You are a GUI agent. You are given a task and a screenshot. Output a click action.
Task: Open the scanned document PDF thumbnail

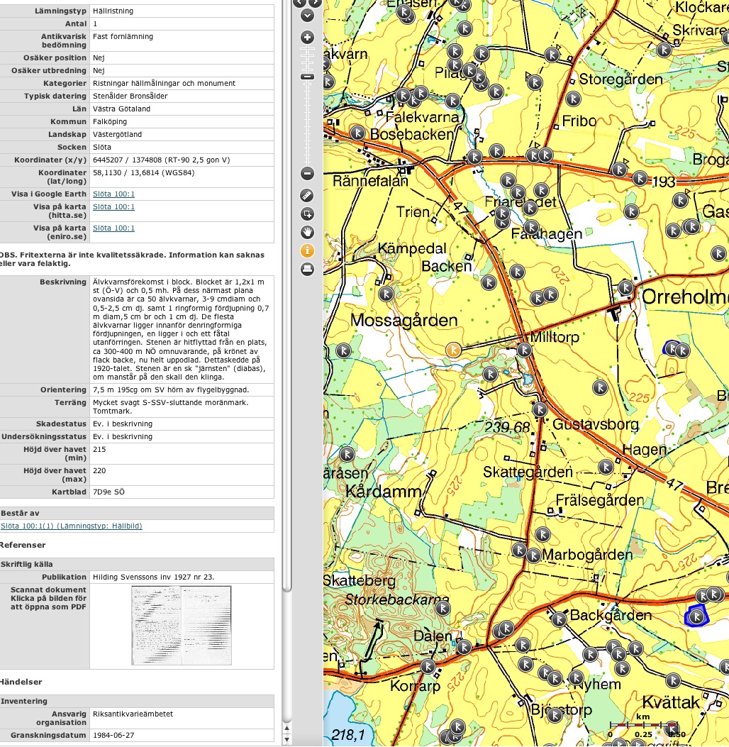pyautogui.click(x=182, y=626)
